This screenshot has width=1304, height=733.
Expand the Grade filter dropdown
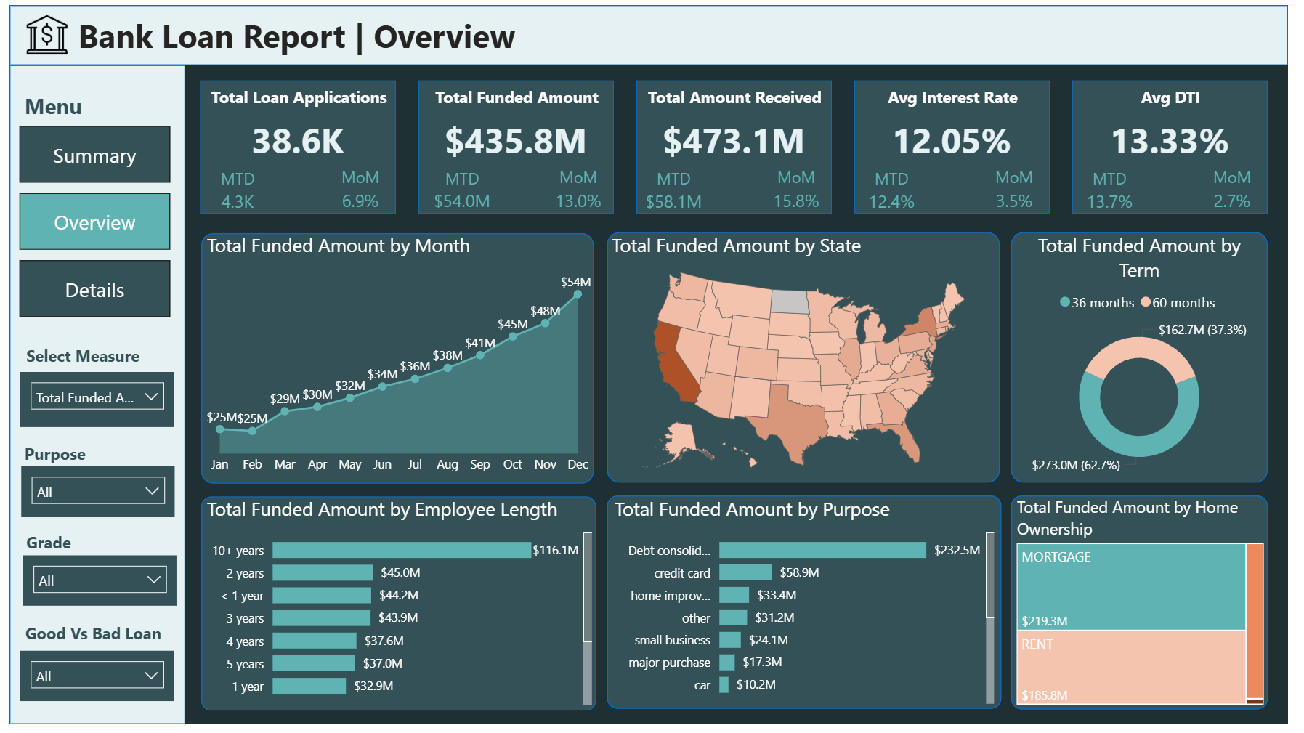[100, 580]
